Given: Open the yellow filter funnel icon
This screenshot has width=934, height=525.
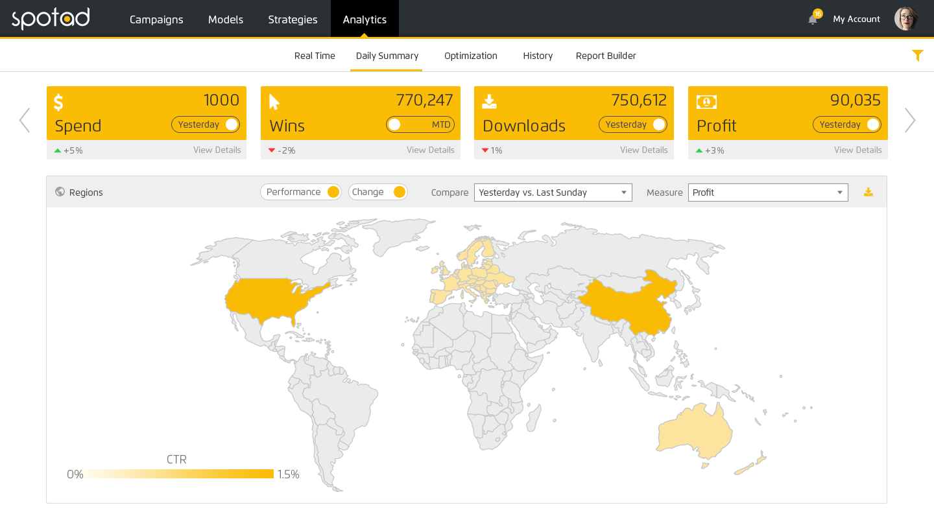Looking at the screenshot, I should 917,56.
